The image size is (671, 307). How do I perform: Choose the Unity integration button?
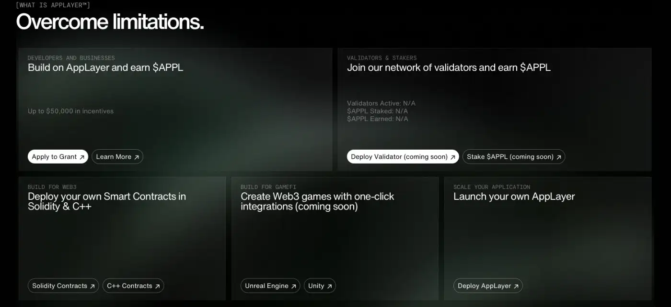[x=320, y=286]
